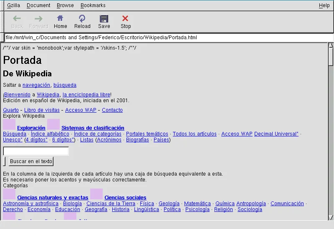This screenshot has width=334, height=229.
Task: Click the small button left of Buscar
Action: (x=4, y=161)
